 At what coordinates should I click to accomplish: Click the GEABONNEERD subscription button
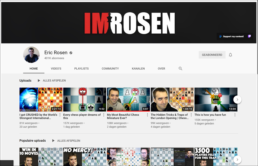[x=212, y=55]
